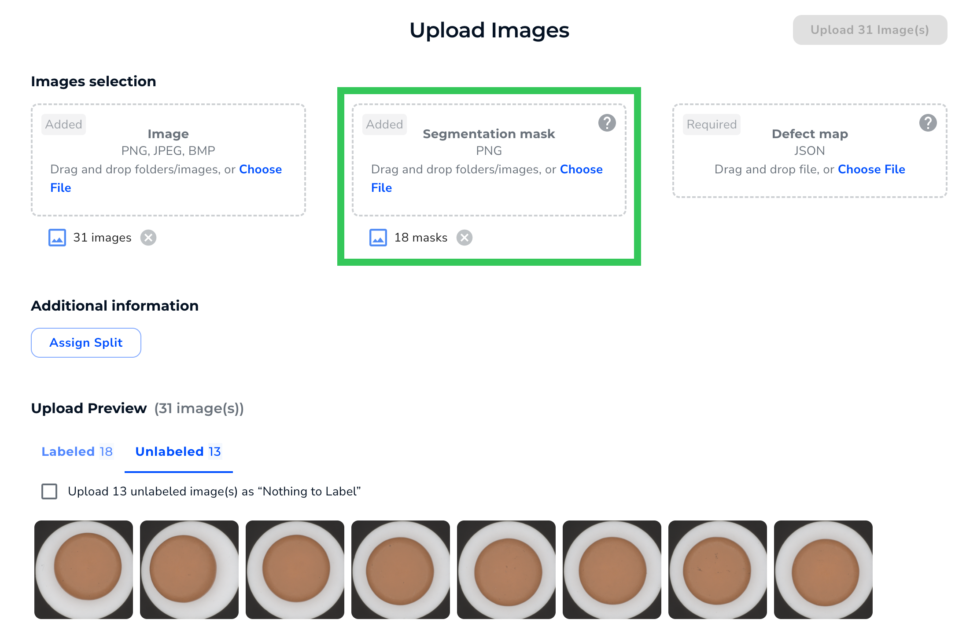The width and height of the screenshot is (966, 623).
Task: Select the first unlabeled preview thumbnail
Action: click(x=84, y=570)
